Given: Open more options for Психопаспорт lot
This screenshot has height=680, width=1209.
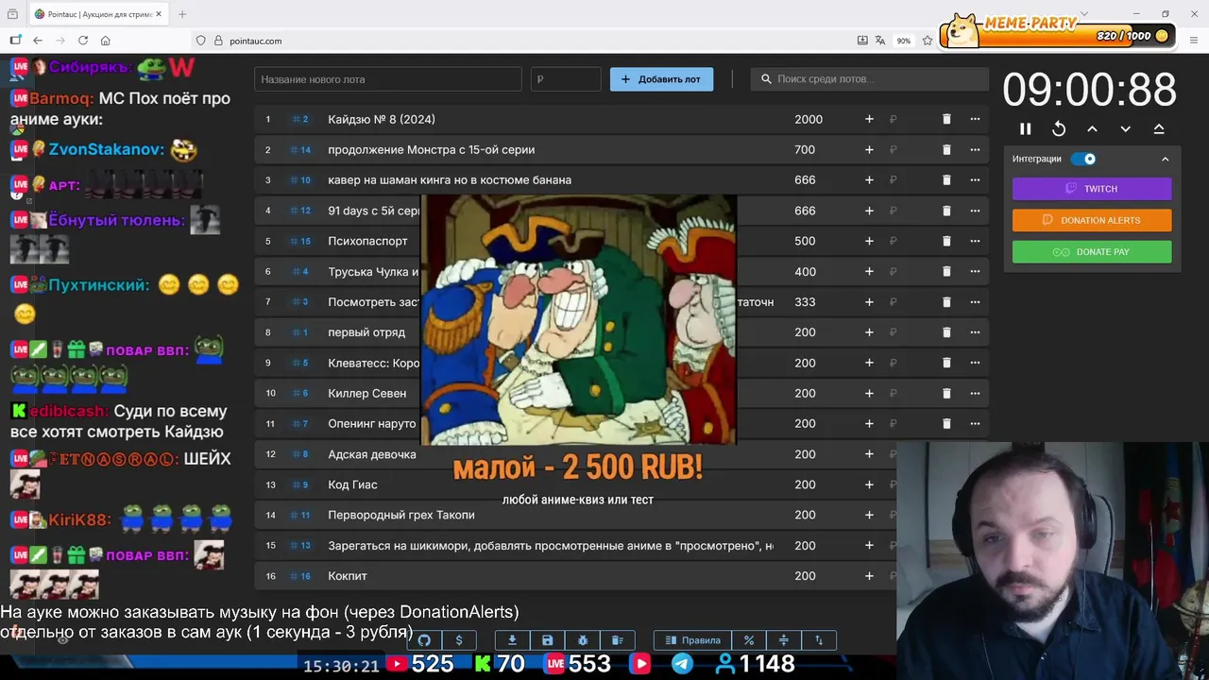Looking at the screenshot, I should [x=975, y=241].
